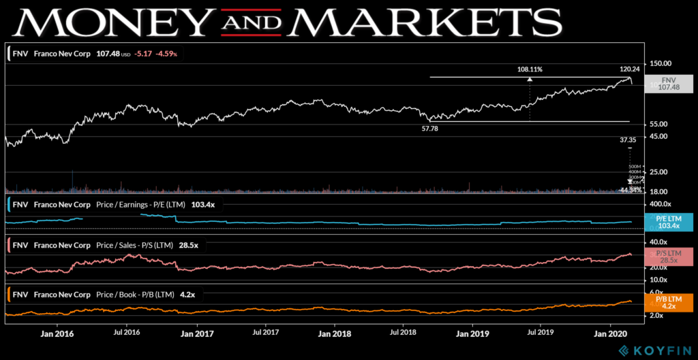Click the 4.2x value in P/B legend
The image size is (698, 360).
click(x=187, y=294)
